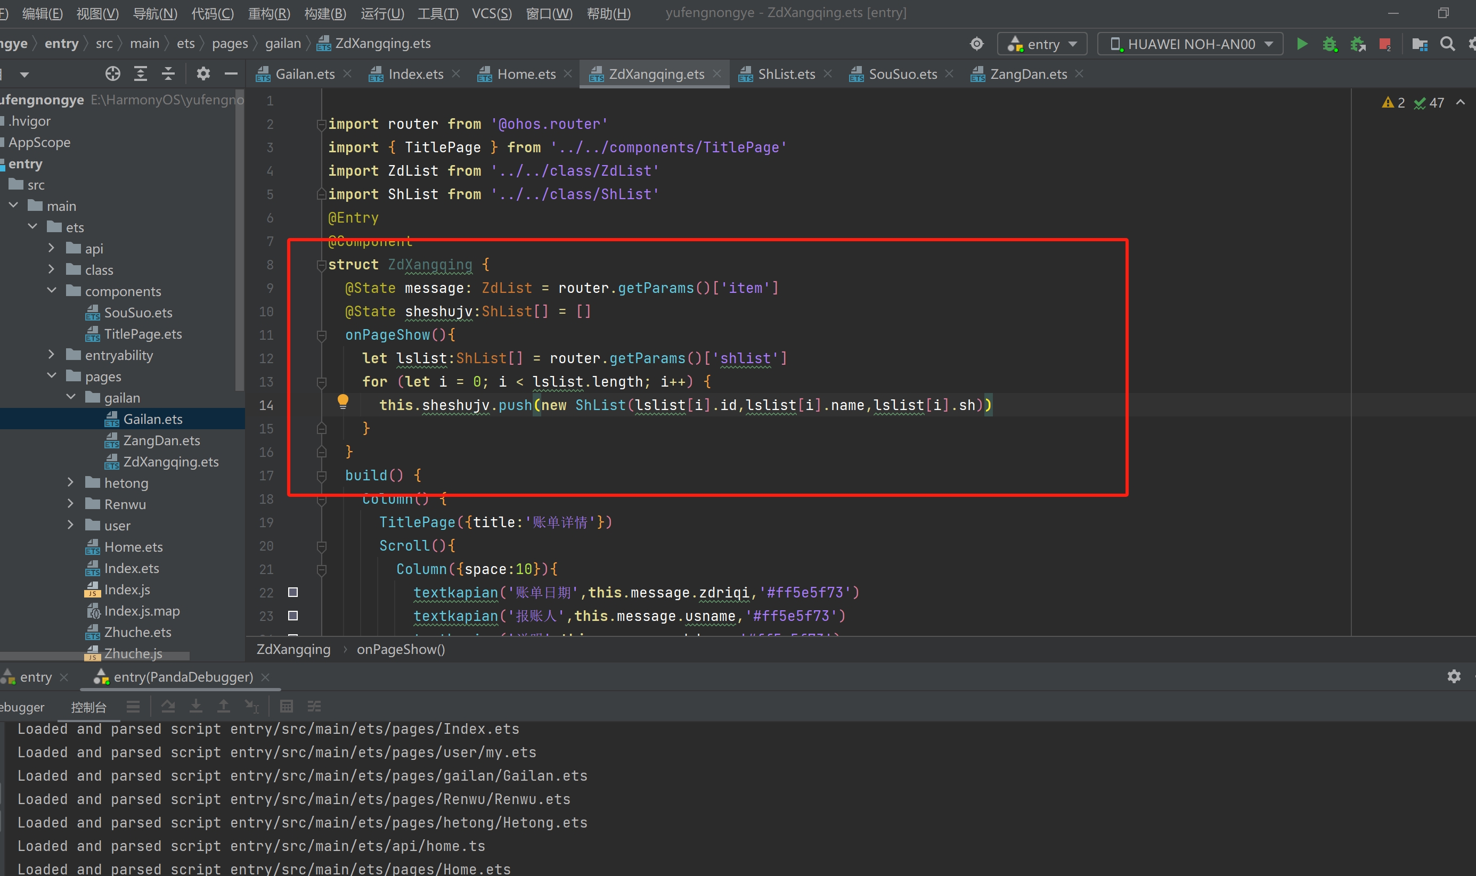1476x876 pixels.
Task: Open the search everywhere magnifier
Action: point(1447,44)
